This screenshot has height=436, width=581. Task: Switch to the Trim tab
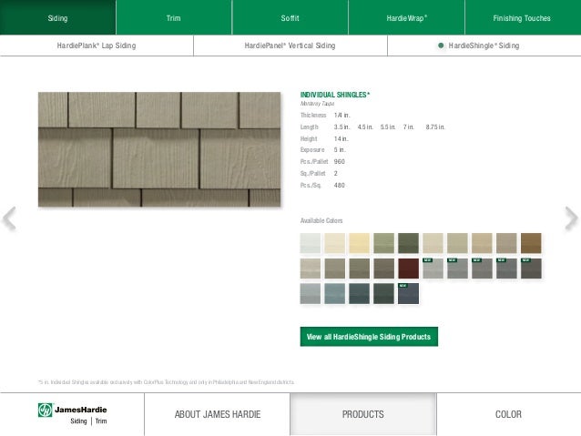click(173, 18)
